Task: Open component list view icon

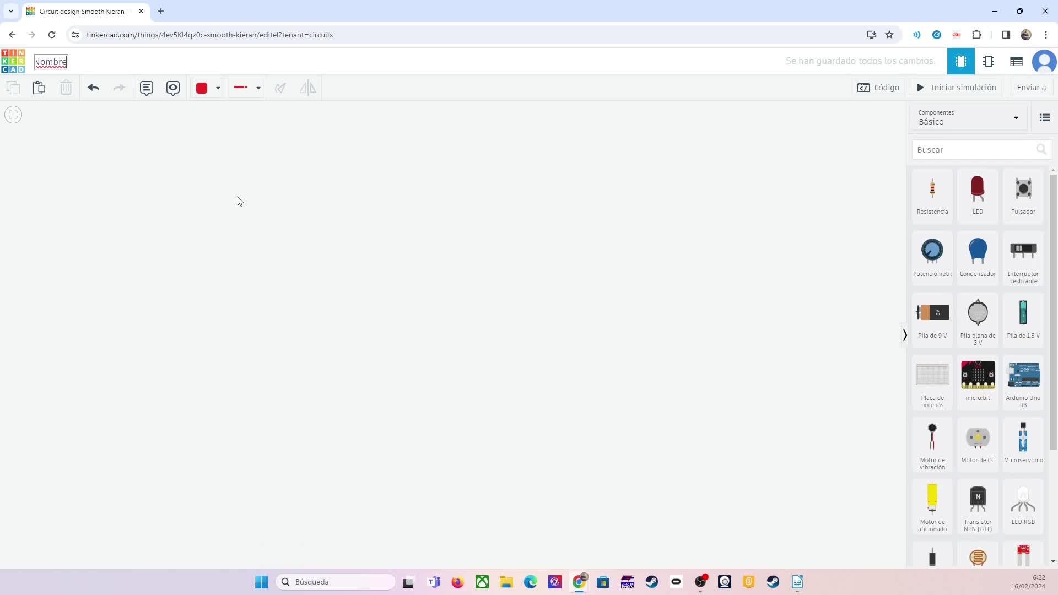Action: (x=1017, y=61)
